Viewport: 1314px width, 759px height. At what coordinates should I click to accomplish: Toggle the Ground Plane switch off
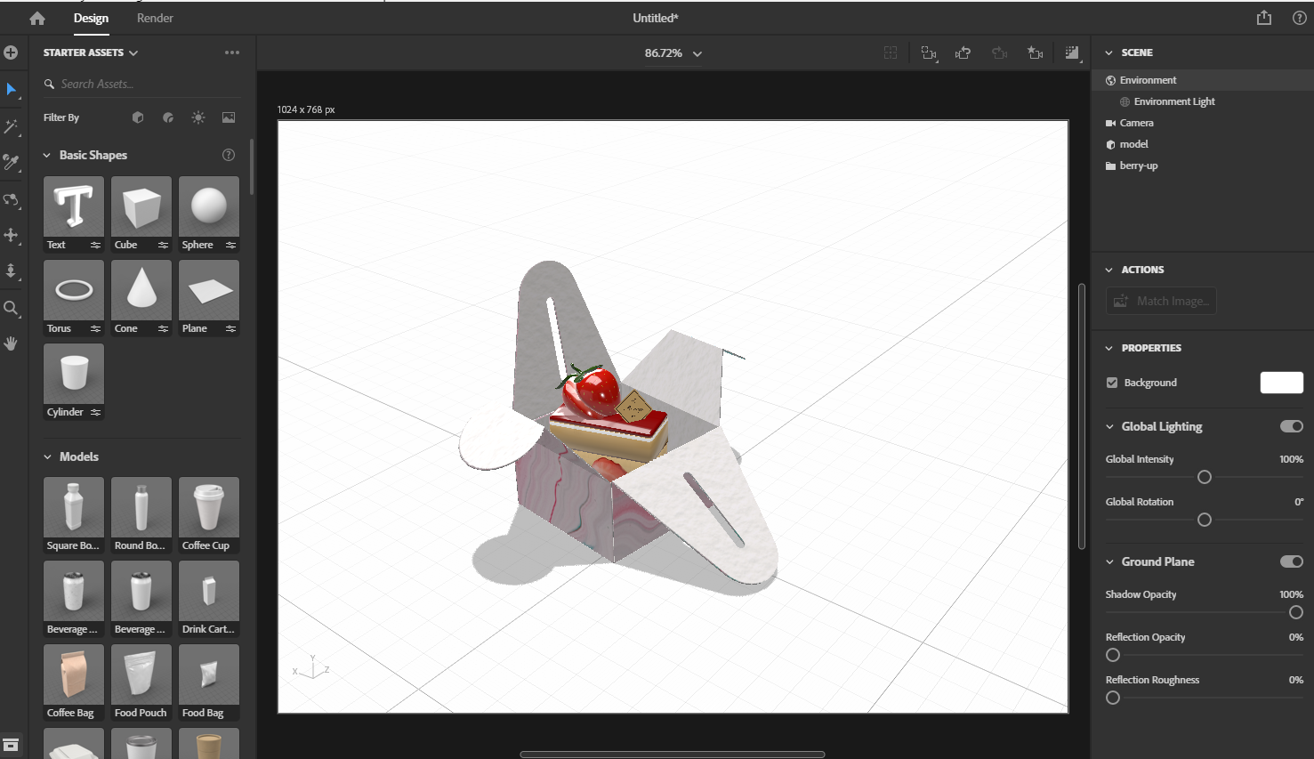(1292, 561)
